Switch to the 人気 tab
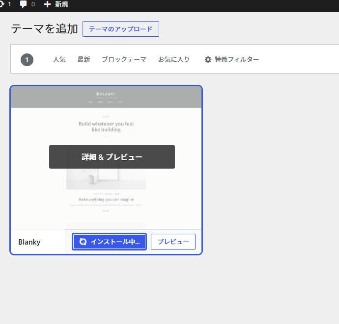This screenshot has height=324, width=339. 59,59
